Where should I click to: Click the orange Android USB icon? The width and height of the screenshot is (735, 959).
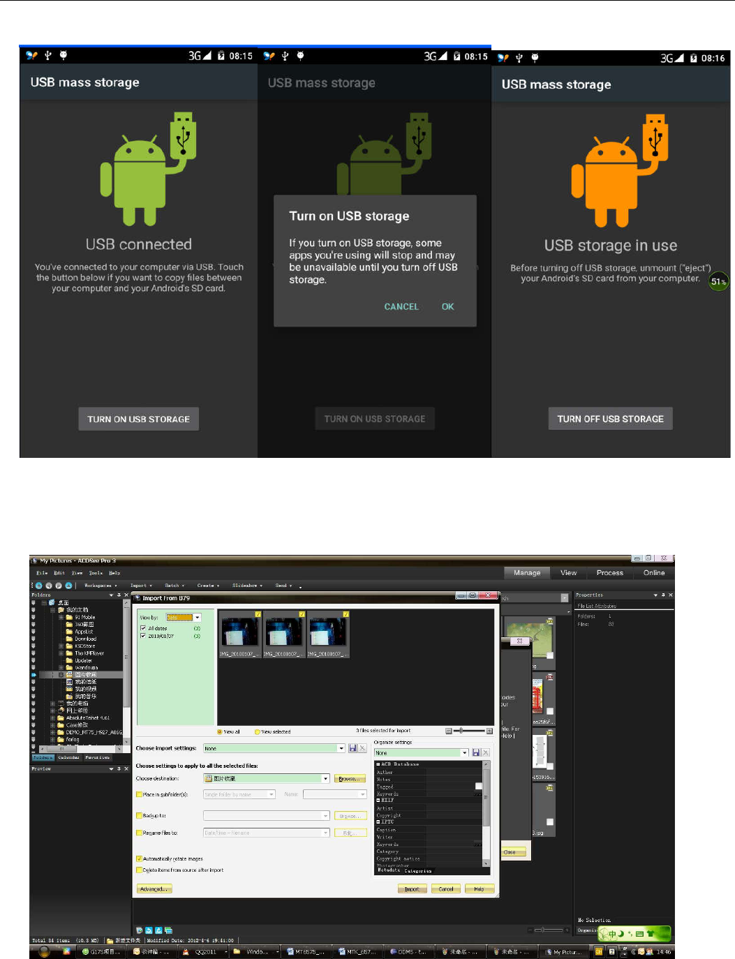tap(619, 171)
